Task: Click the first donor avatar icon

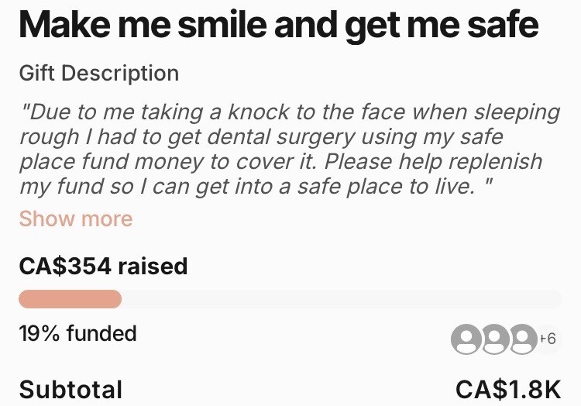Action: [x=467, y=339]
